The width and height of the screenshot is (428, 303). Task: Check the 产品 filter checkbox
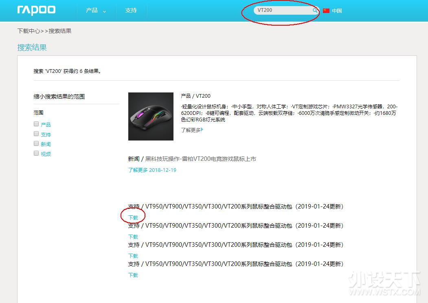coord(36,124)
